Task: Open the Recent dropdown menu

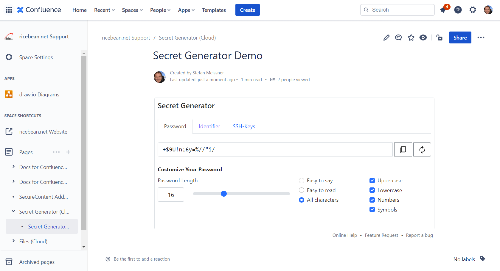Action: pyautogui.click(x=104, y=10)
